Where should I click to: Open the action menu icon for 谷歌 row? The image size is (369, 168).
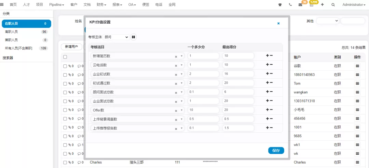pyautogui.click(x=357, y=66)
